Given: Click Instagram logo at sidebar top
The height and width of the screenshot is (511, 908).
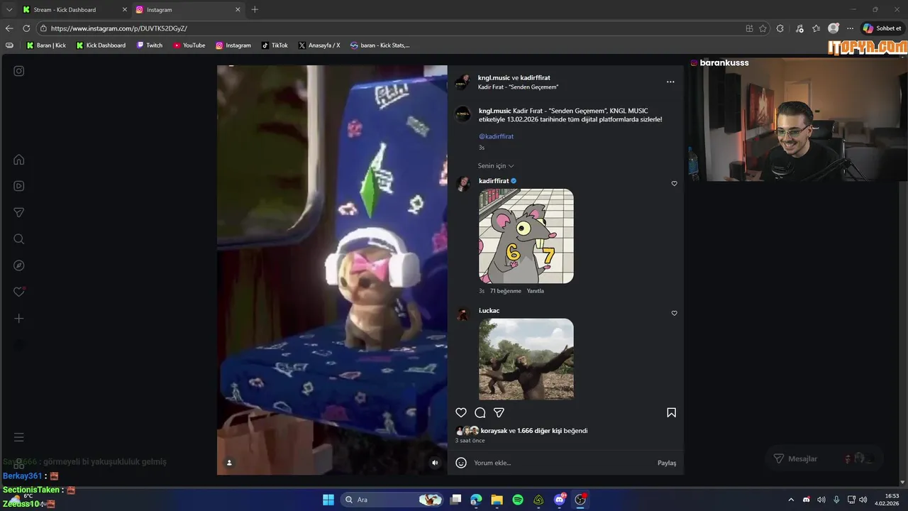Looking at the screenshot, I should pos(19,71).
